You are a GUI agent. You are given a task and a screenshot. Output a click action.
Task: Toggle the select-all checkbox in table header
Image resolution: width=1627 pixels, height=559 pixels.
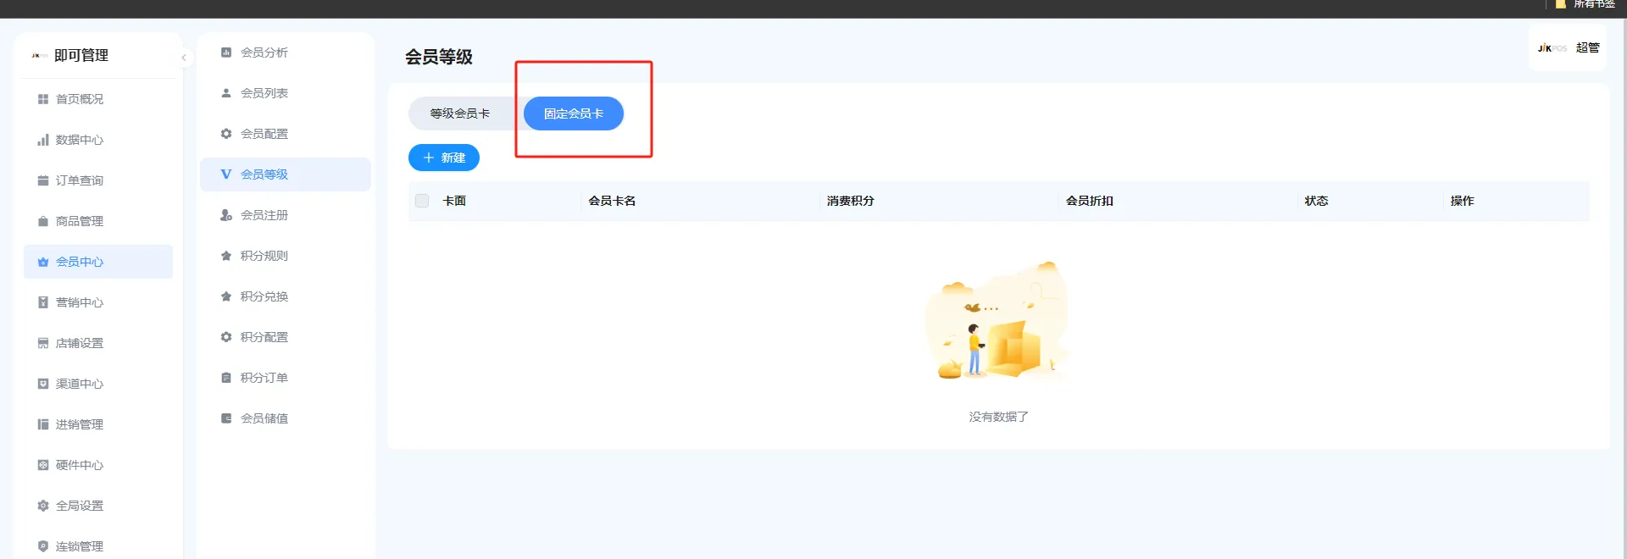(422, 201)
